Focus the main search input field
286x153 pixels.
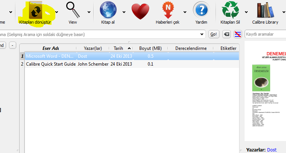tap(102, 34)
